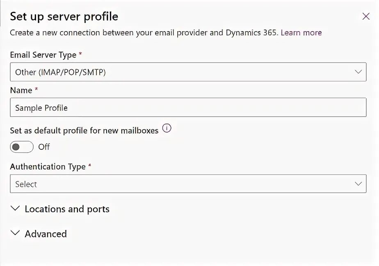
Task: Show info tooltip for default profile setting
Action: point(167,128)
